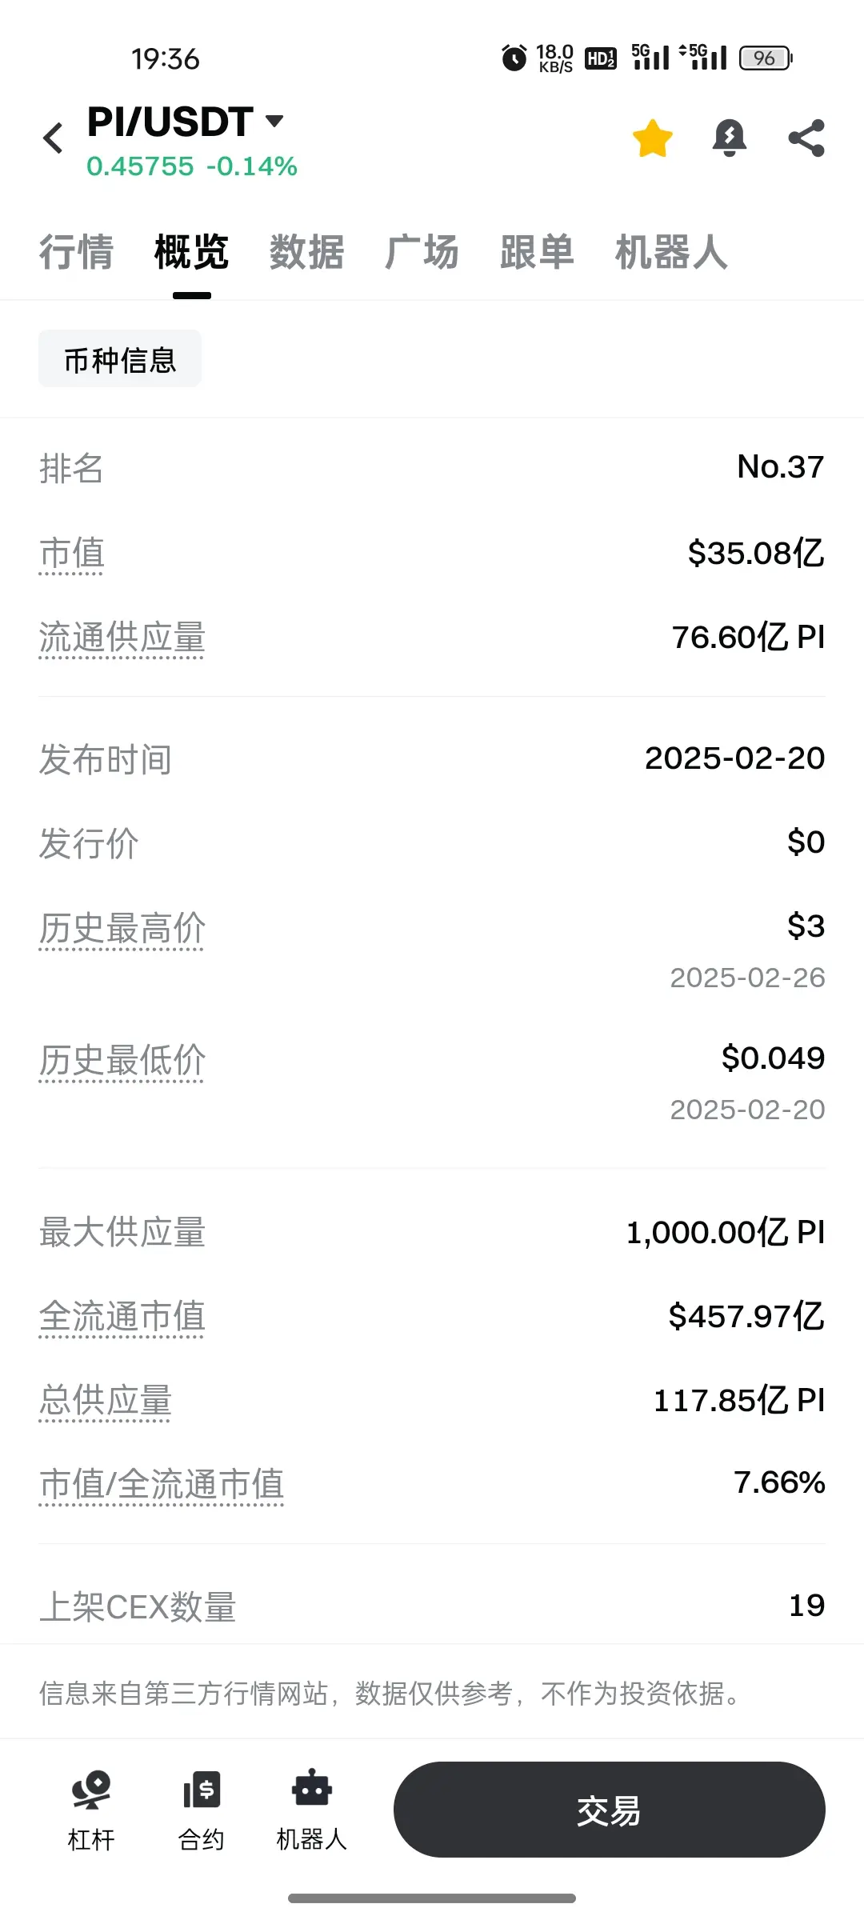Expand the PI/USDT pair dropdown arrow

tap(274, 122)
